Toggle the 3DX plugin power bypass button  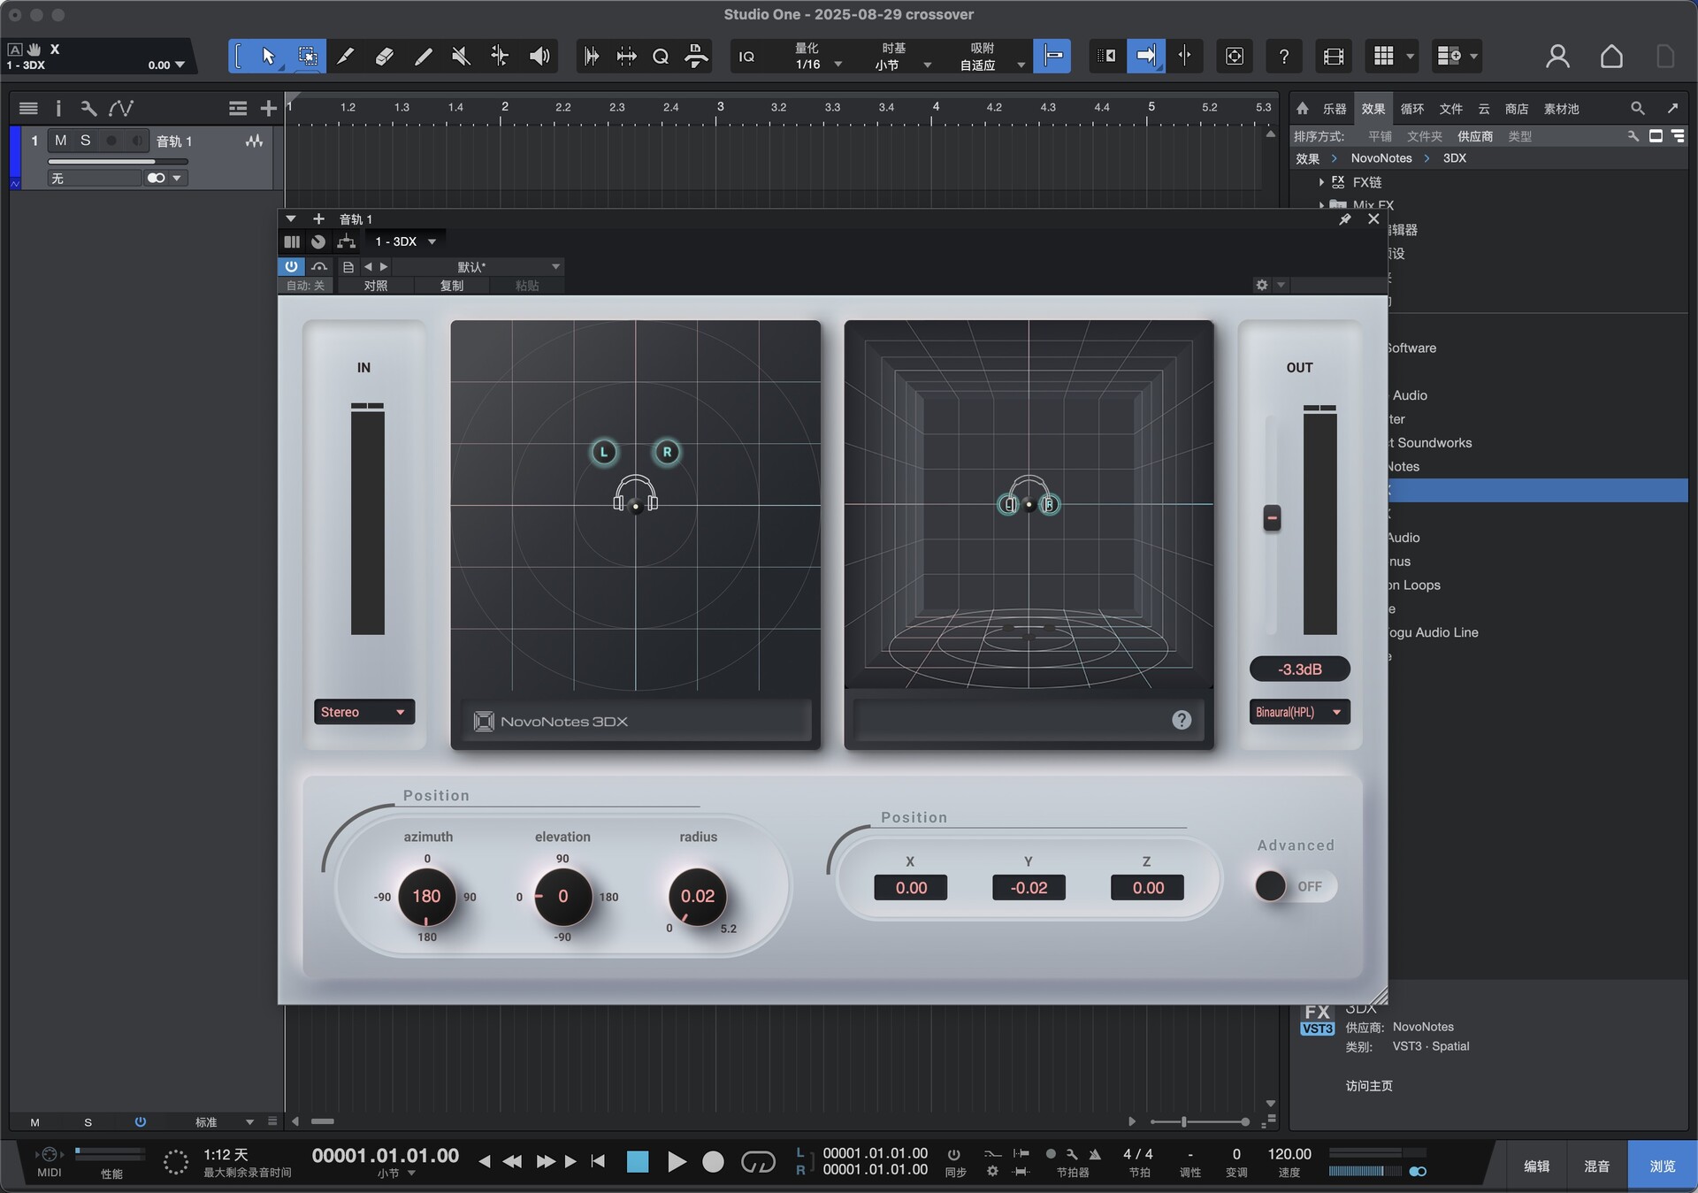pos(291,266)
